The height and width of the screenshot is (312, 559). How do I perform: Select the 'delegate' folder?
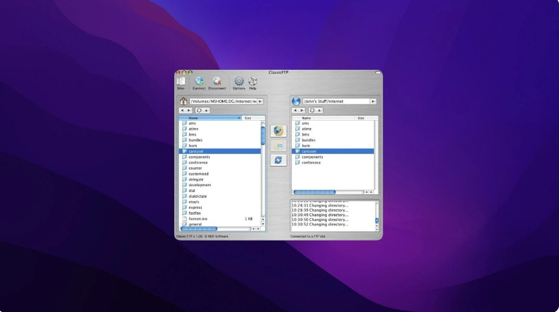(x=220, y=179)
